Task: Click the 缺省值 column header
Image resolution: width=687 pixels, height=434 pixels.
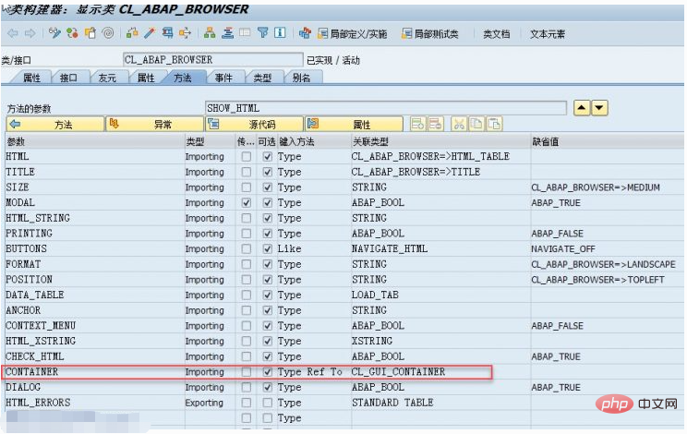Action: [x=608, y=141]
